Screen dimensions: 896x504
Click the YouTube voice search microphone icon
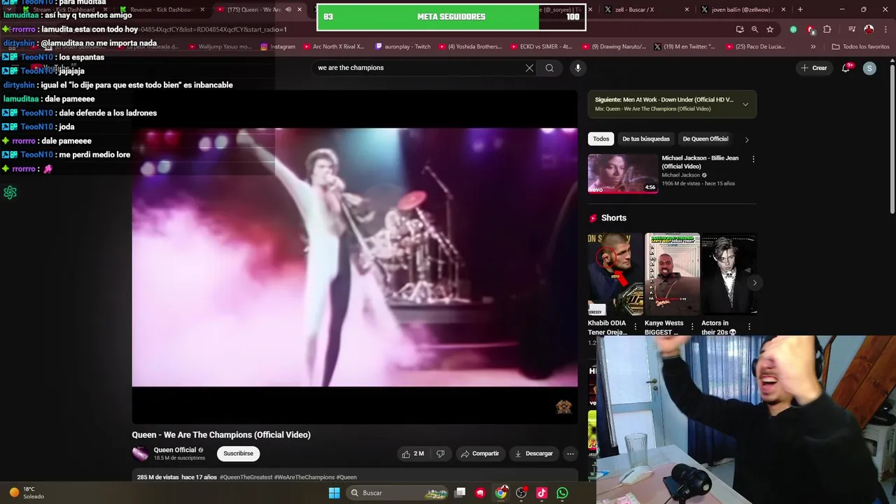pos(577,68)
